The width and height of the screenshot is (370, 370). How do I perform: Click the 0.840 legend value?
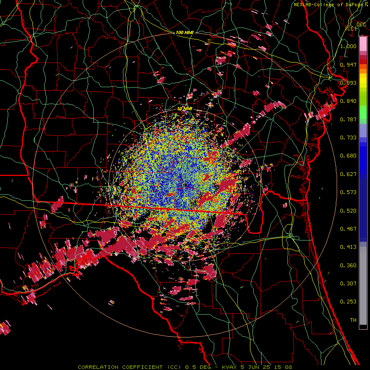(348, 101)
